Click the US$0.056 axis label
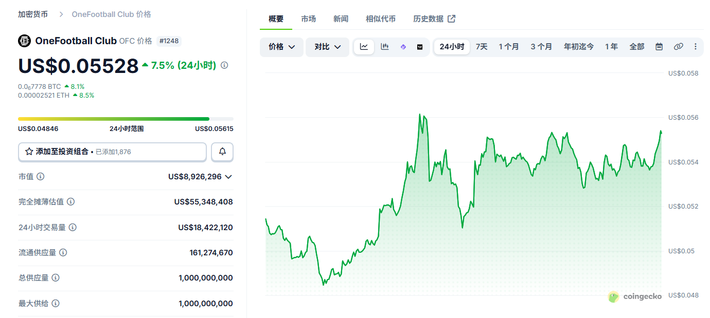710x318 pixels. tap(683, 118)
